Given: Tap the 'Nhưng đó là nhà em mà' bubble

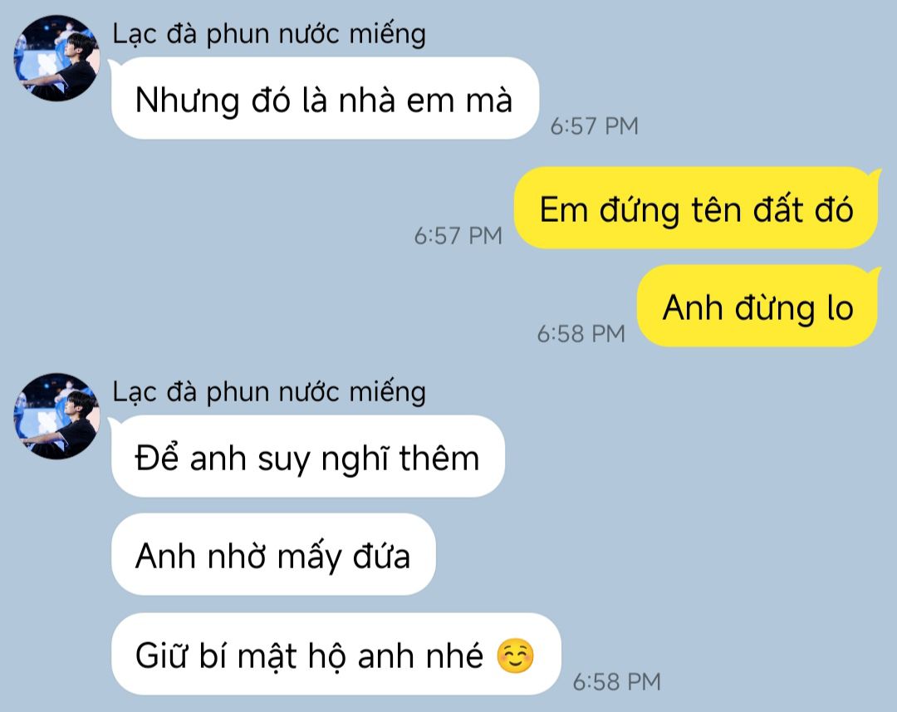Looking at the screenshot, I should point(325,98).
